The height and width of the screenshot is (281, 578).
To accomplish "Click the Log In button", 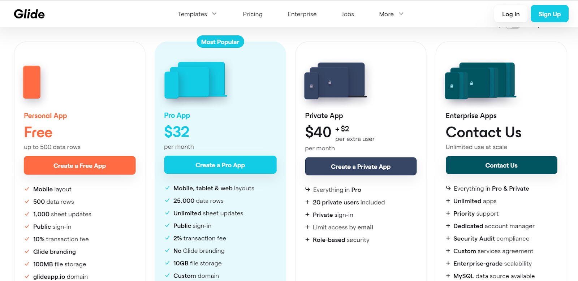I will click(x=510, y=14).
